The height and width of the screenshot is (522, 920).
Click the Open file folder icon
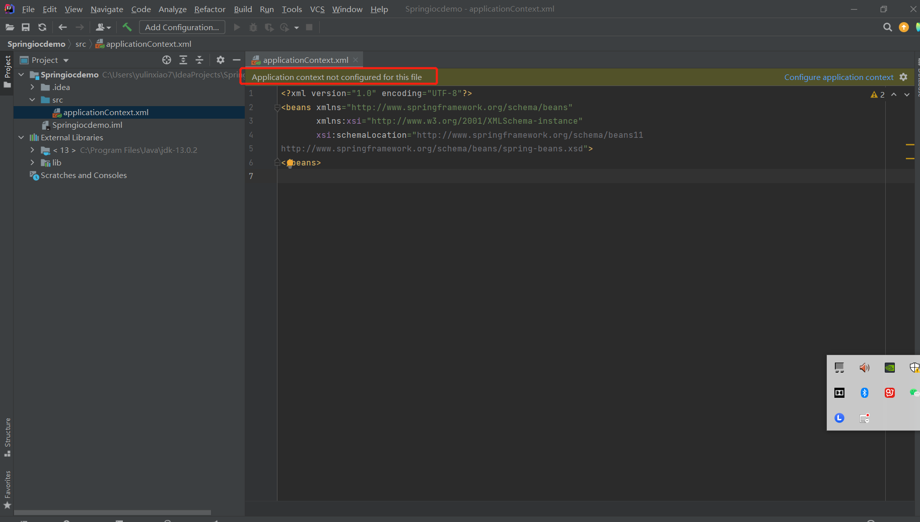tap(10, 27)
